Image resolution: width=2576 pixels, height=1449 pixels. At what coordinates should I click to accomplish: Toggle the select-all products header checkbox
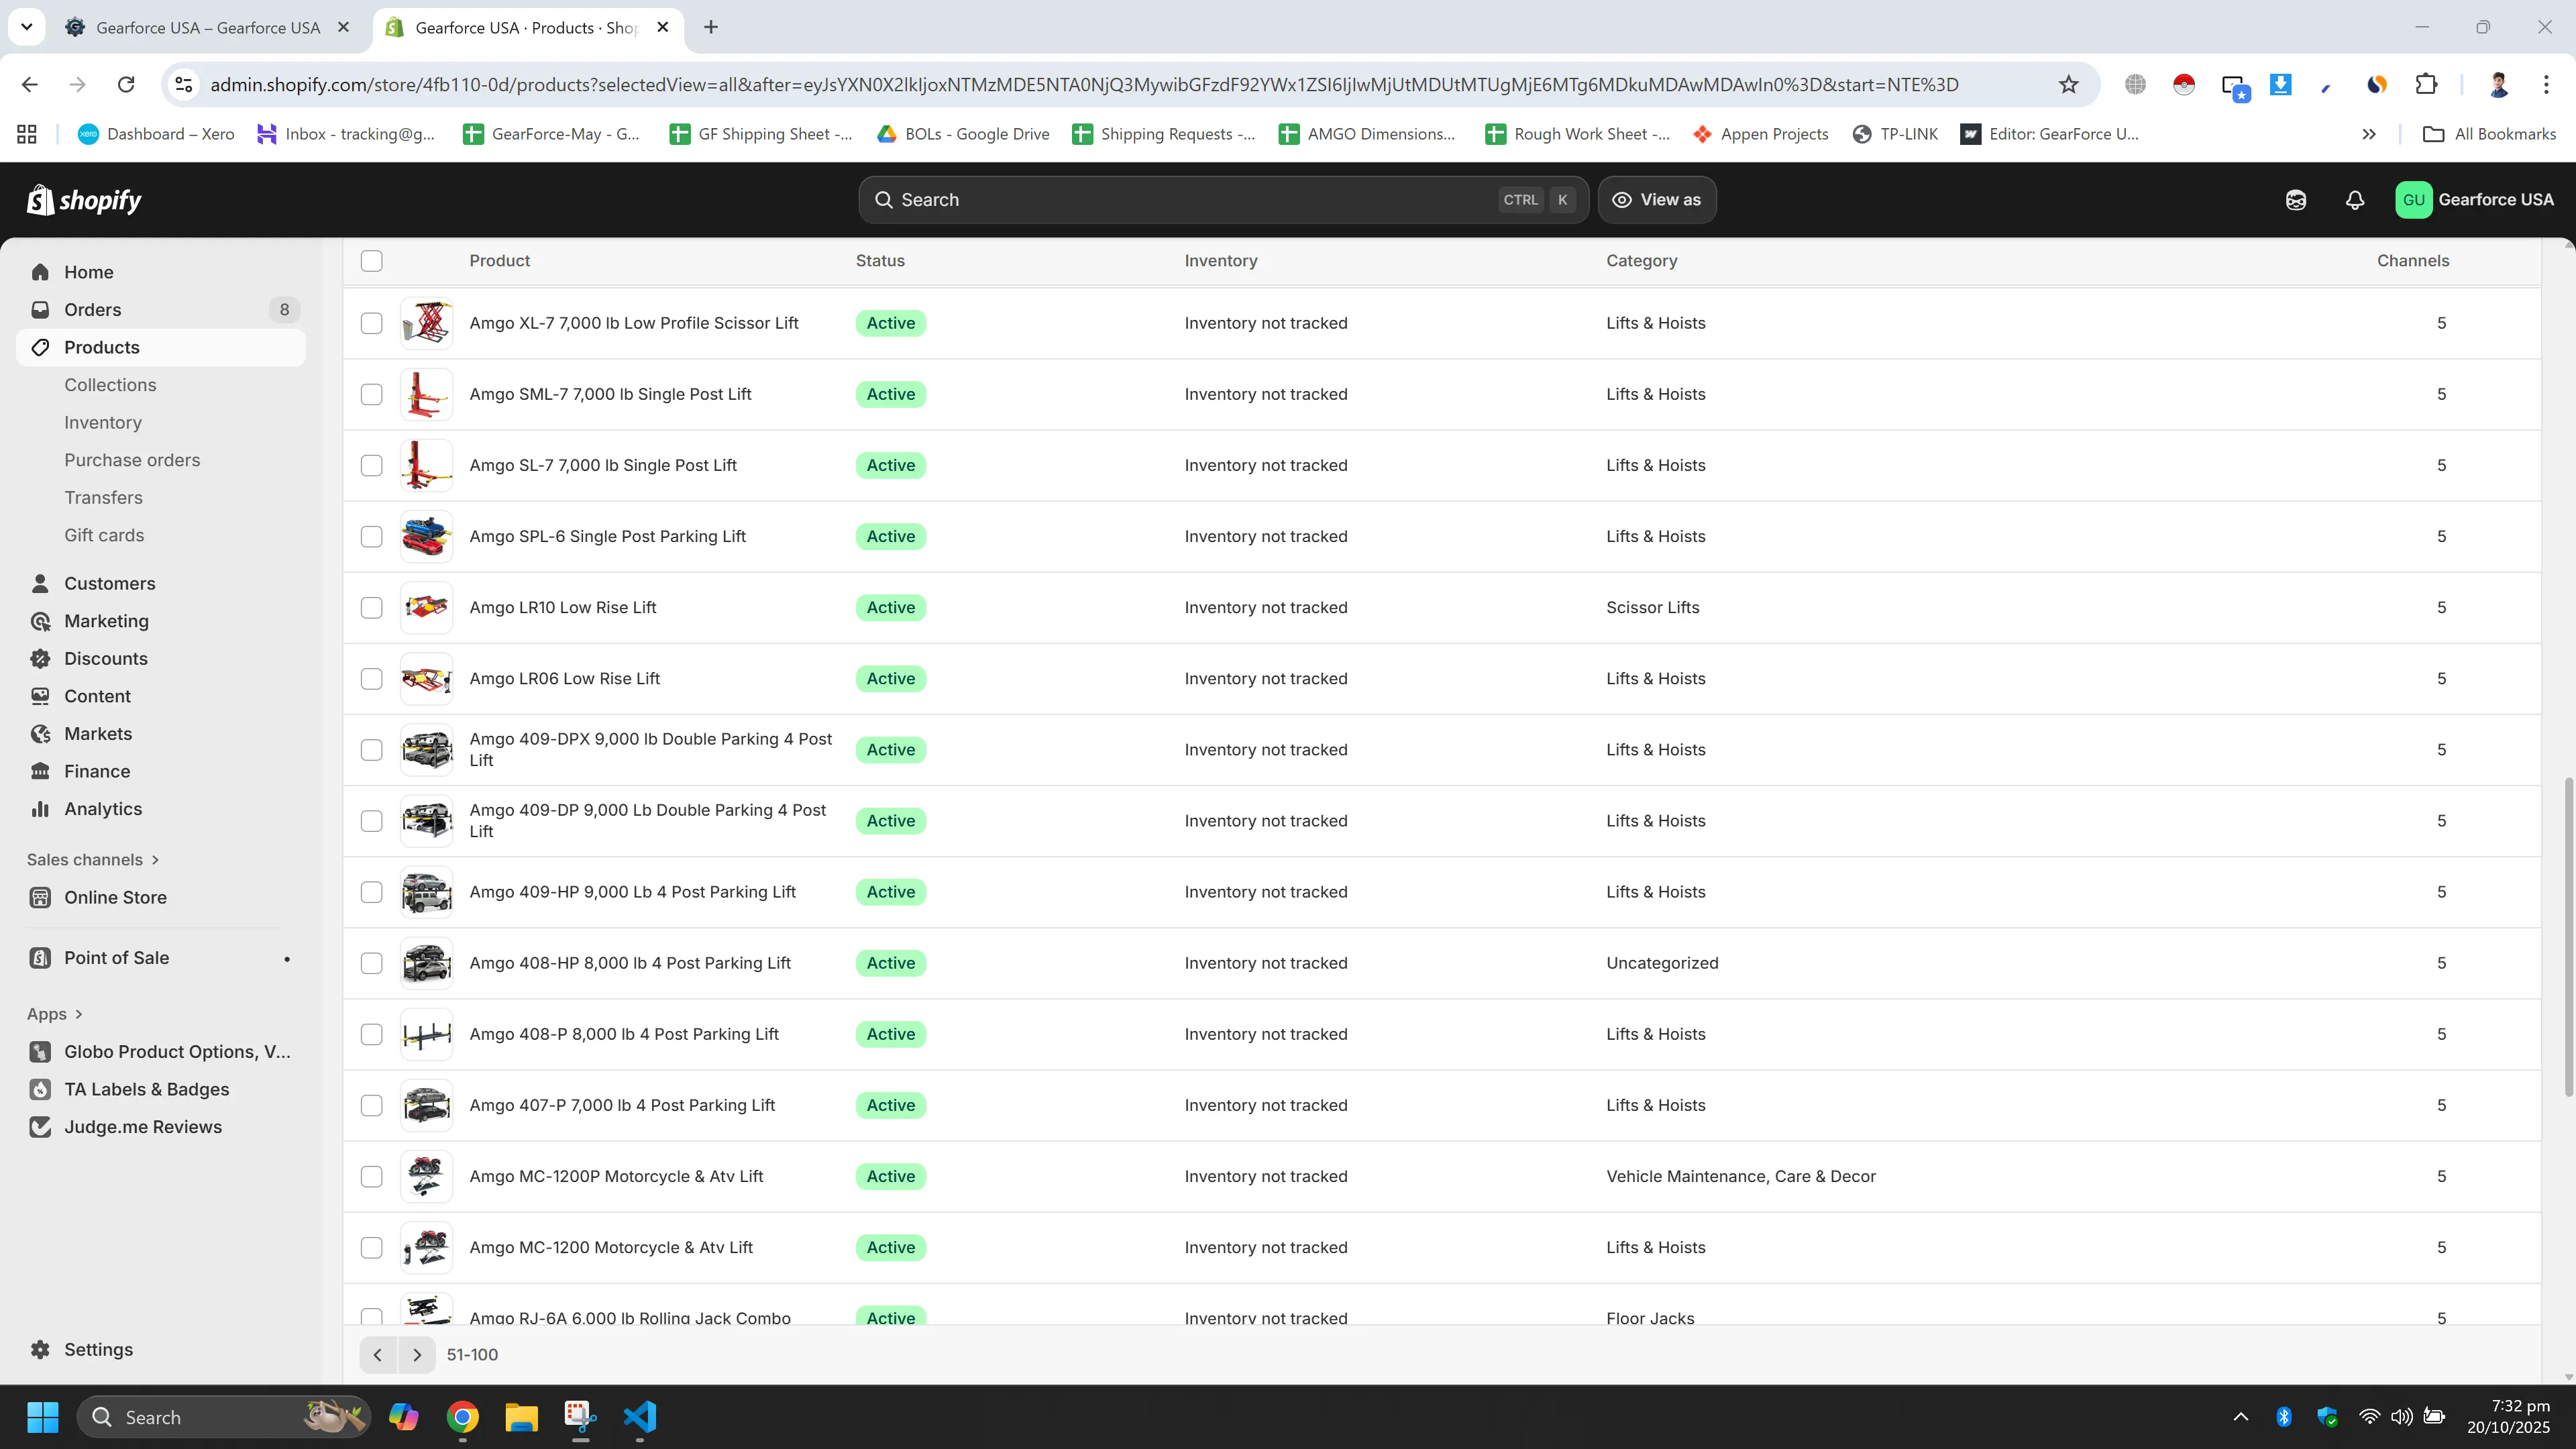click(x=371, y=261)
